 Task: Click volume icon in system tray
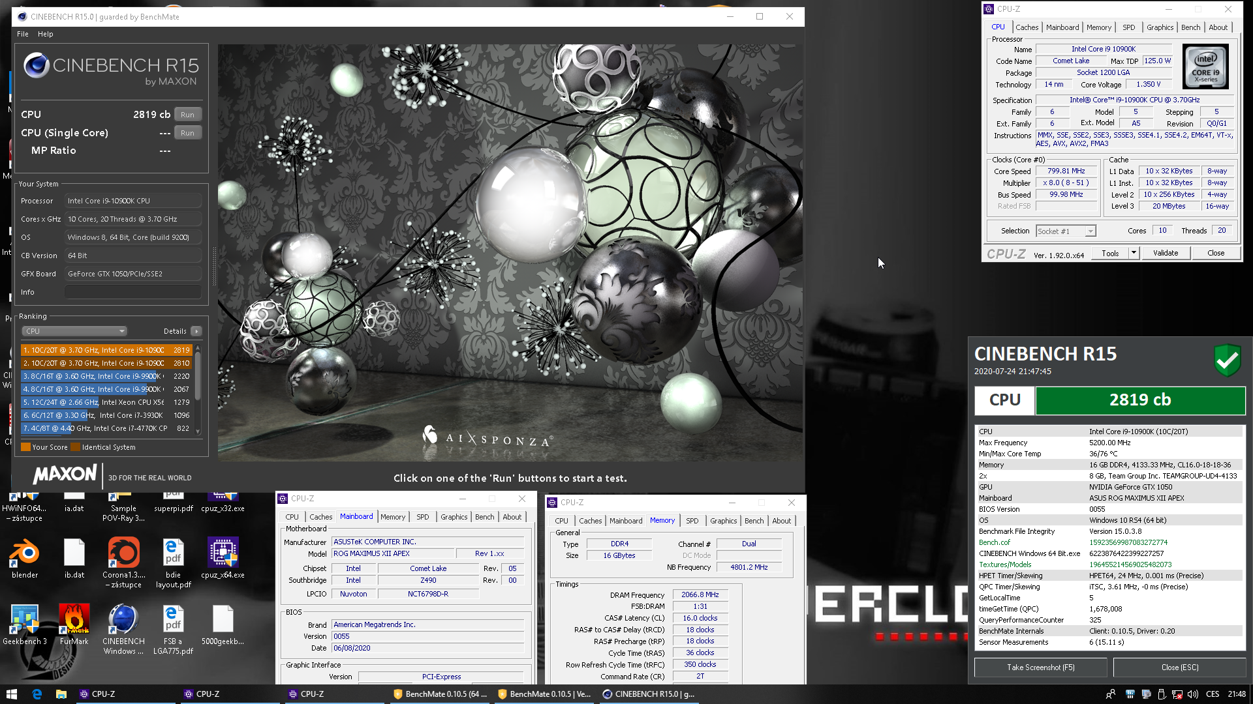click(1193, 694)
